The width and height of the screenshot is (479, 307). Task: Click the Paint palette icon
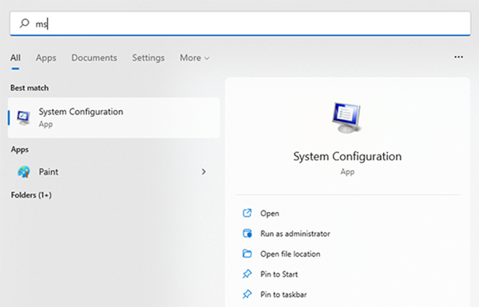pos(23,171)
